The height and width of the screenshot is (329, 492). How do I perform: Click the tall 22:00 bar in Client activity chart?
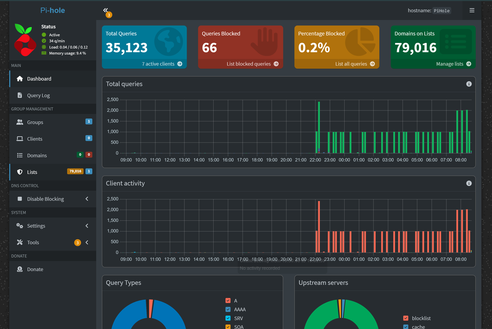pyautogui.click(x=319, y=226)
